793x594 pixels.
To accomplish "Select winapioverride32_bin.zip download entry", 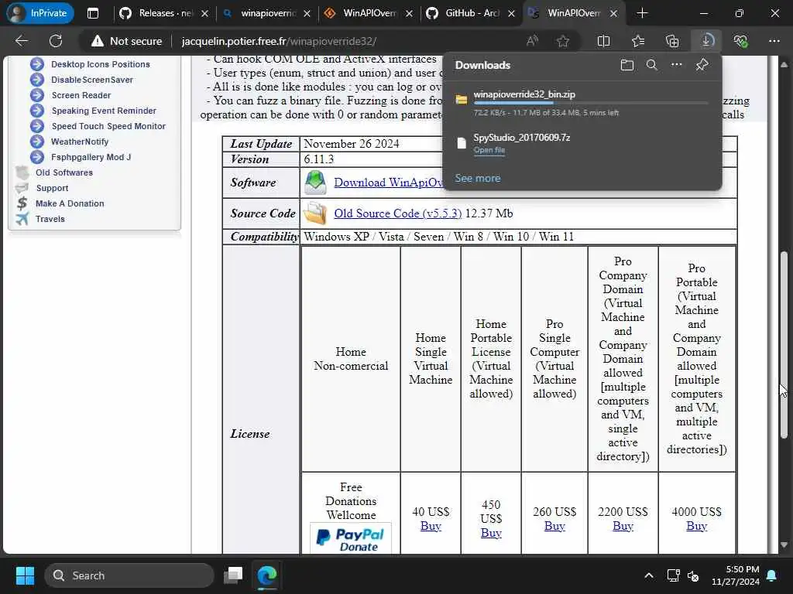I will click(582, 103).
